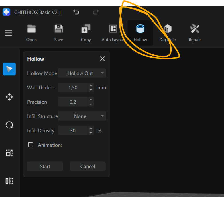Copy the selected model
The height and width of the screenshot is (197, 224).
click(86, 33)
